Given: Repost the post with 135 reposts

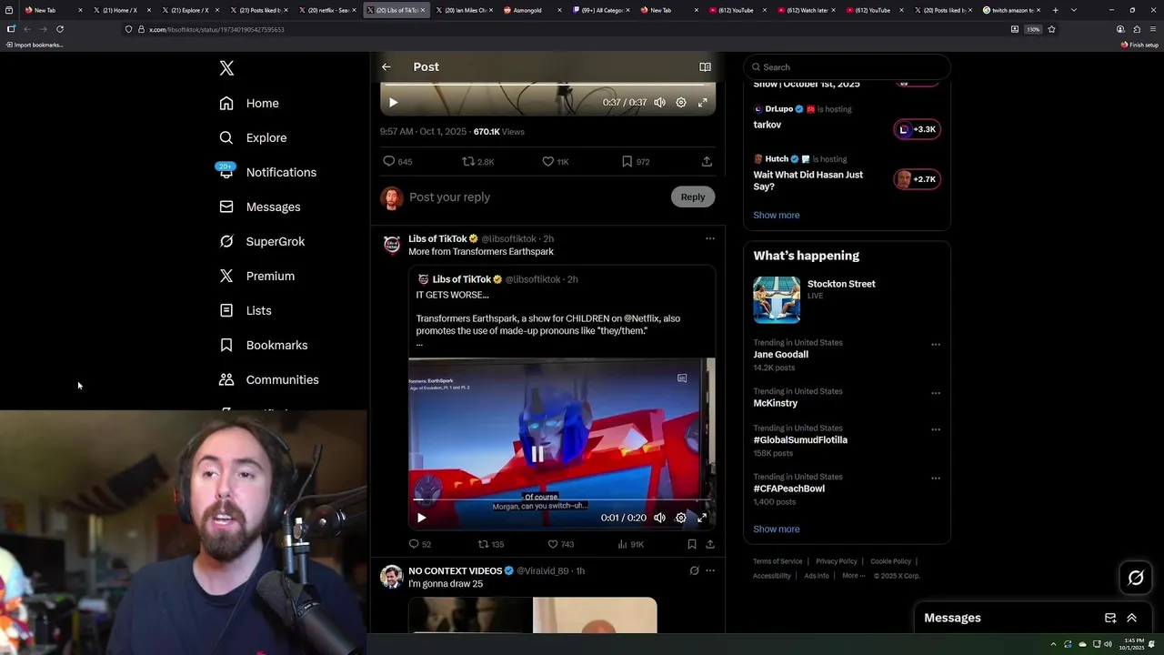Looking at the screenshot, I should [x=491, y=544].
